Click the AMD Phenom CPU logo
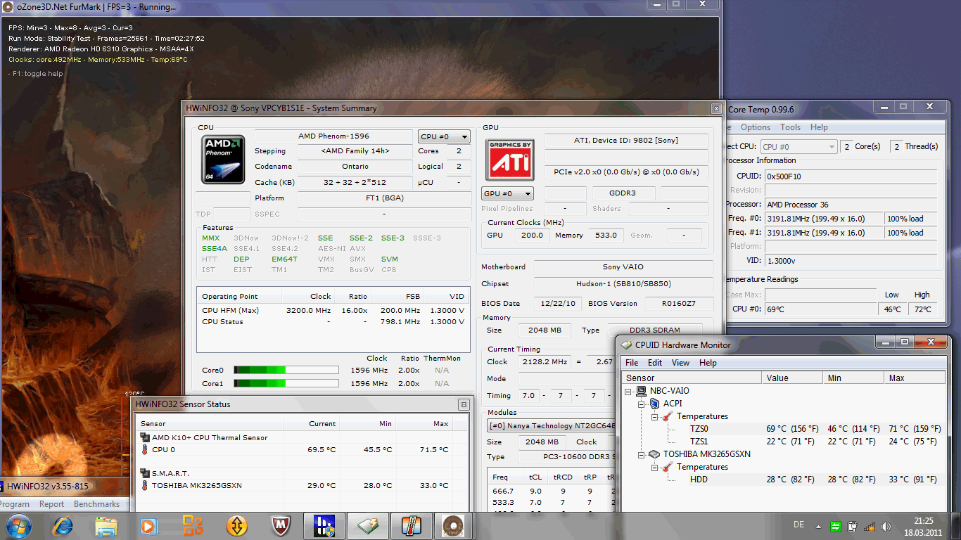Image resolution: width=961 pixels, height=540 pixels. [224, 160]
